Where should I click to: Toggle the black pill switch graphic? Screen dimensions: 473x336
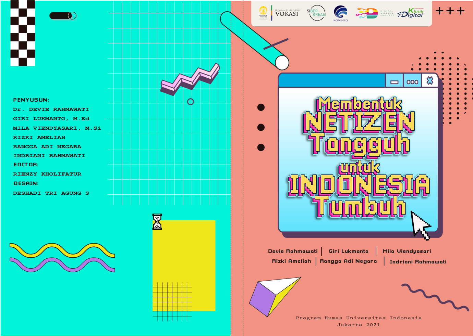pos(63,16)
